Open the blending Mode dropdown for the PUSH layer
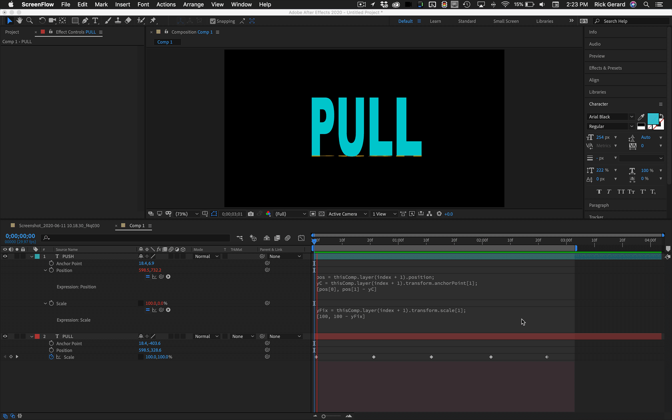Screen dimensions: 672x420 pyautogui.click(x=206, y=256)
